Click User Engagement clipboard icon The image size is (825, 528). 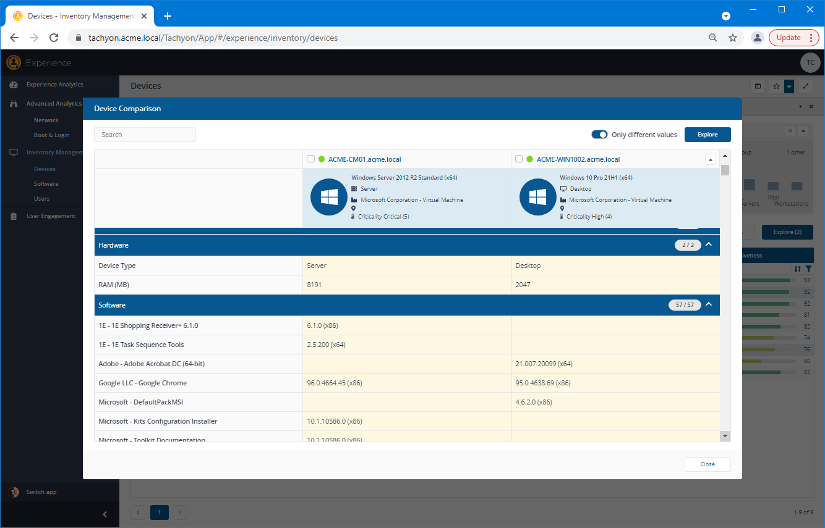coord(14,216)
